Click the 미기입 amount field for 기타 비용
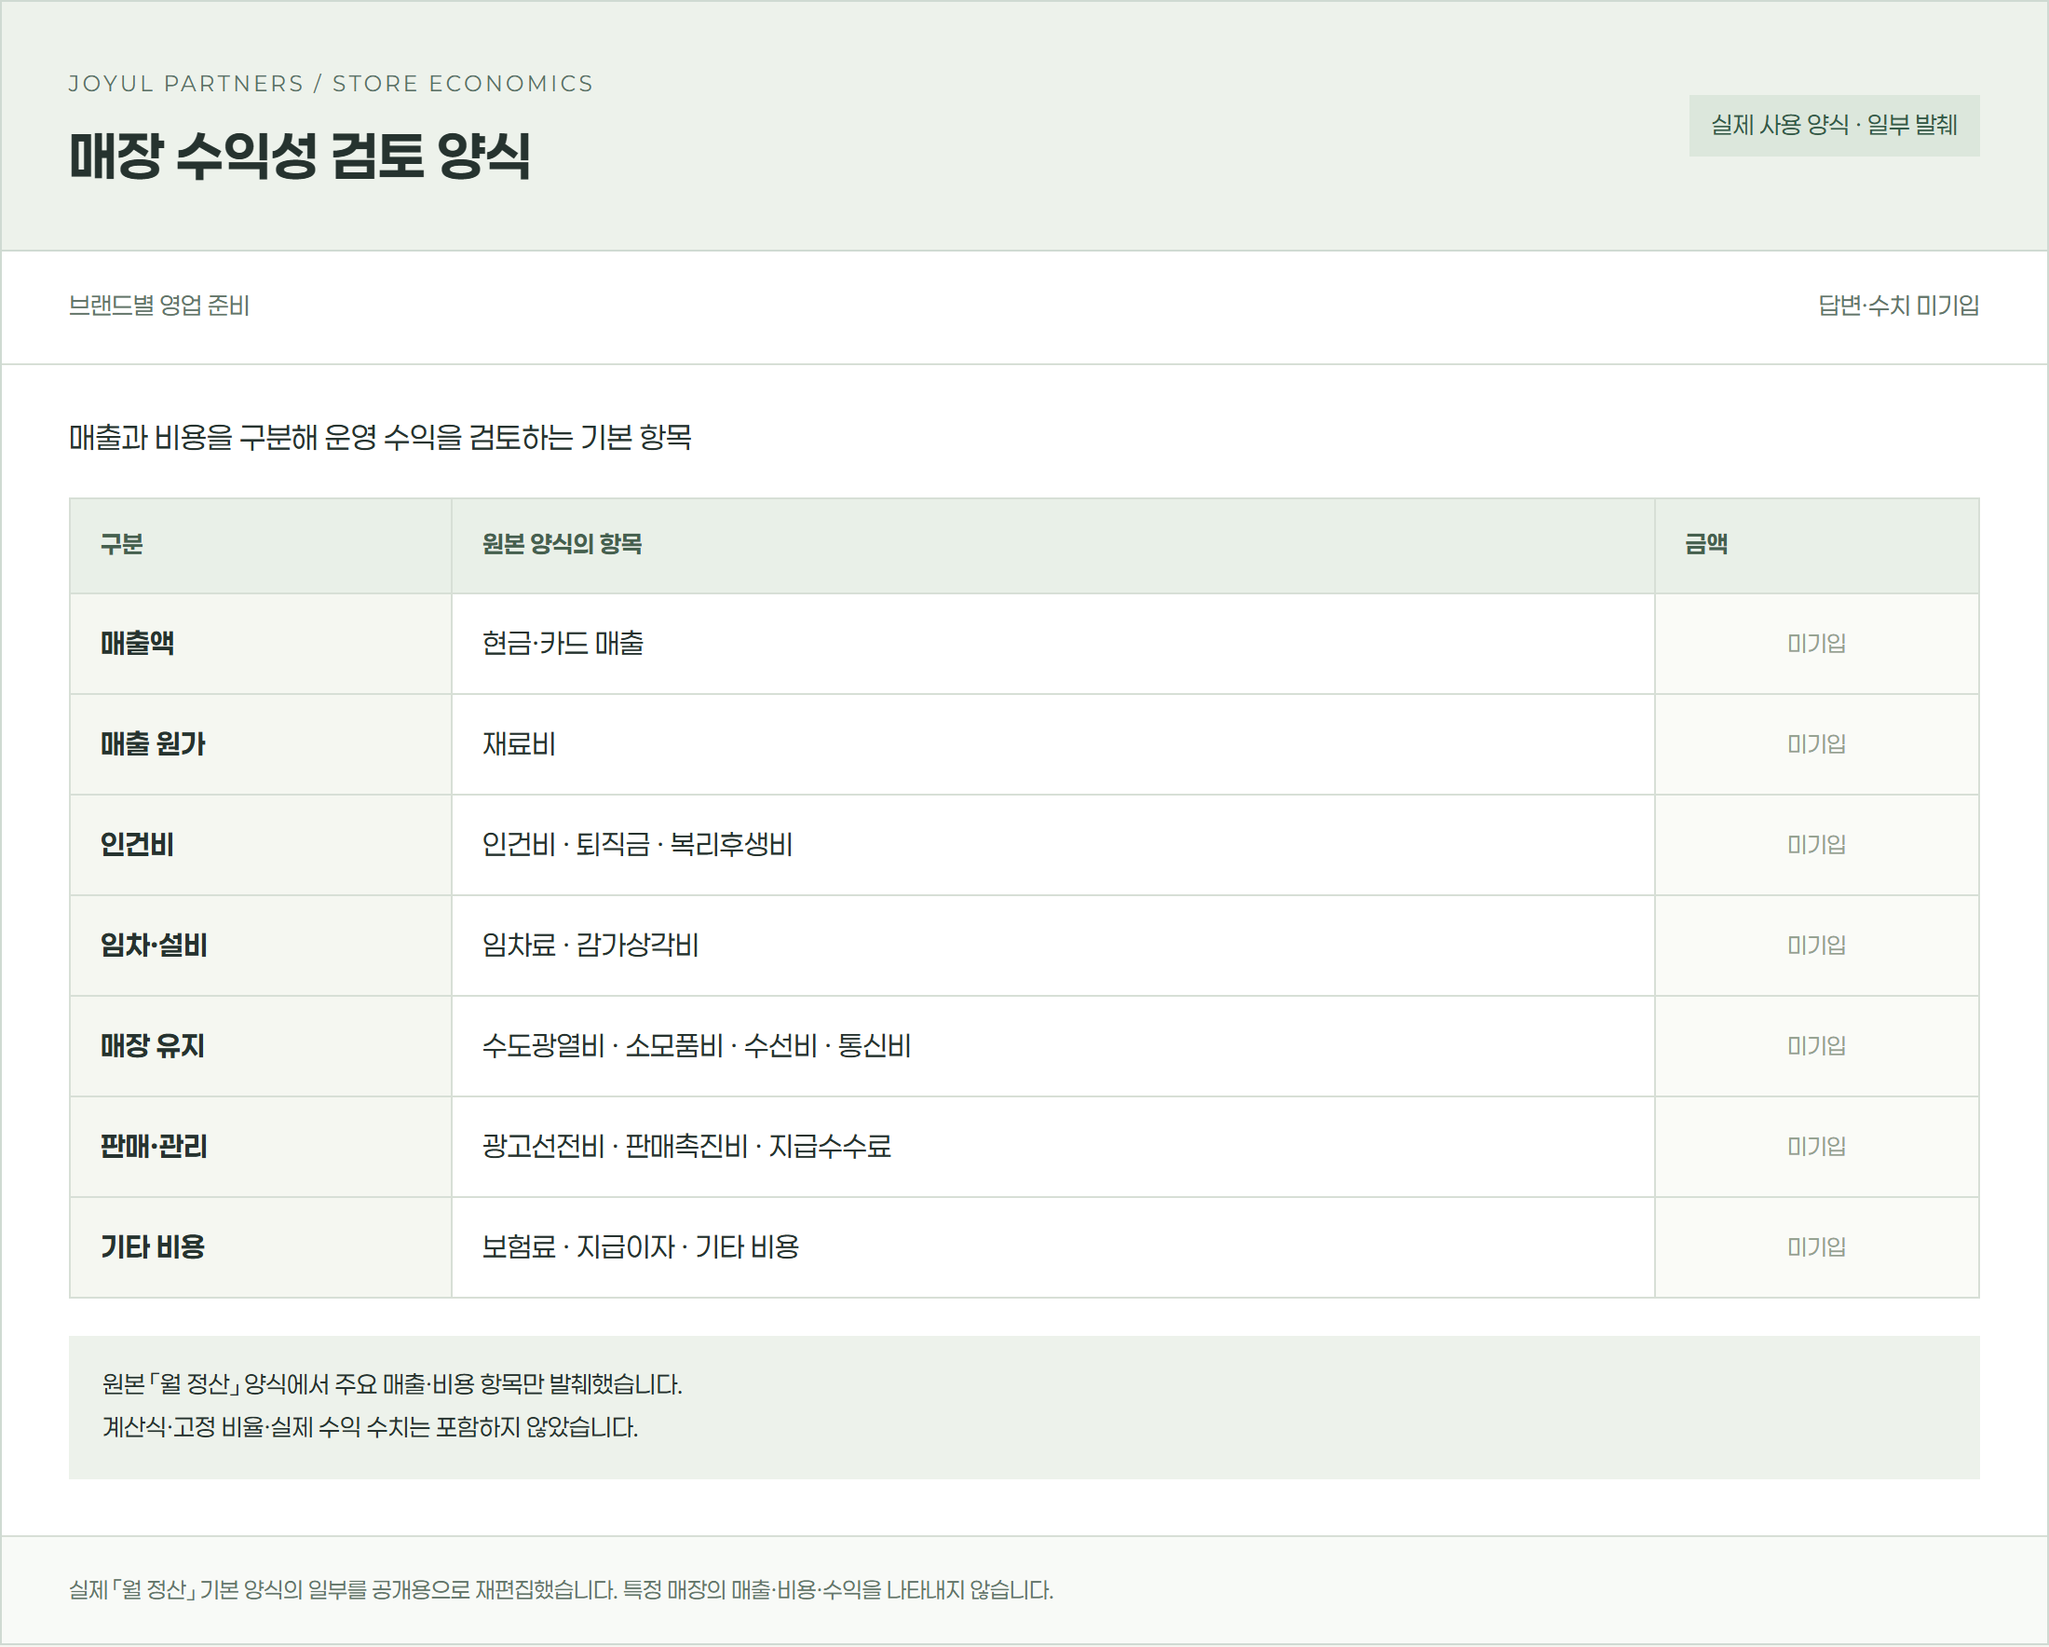The image size is (2049, 1647). pyautogui.click(x=1816, y=1248)
